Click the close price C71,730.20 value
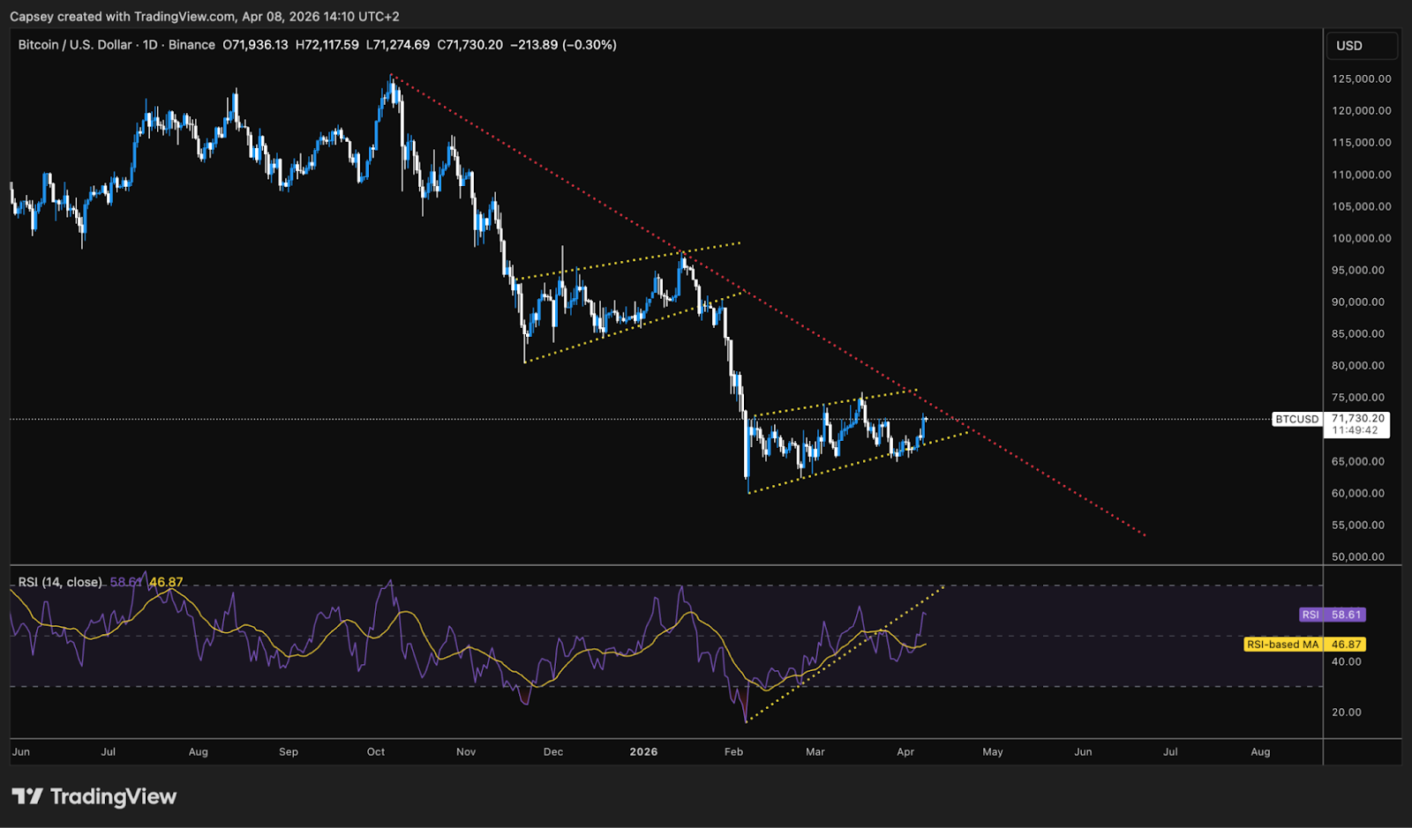The image size is (1412, 828). (x=469, y=44)
